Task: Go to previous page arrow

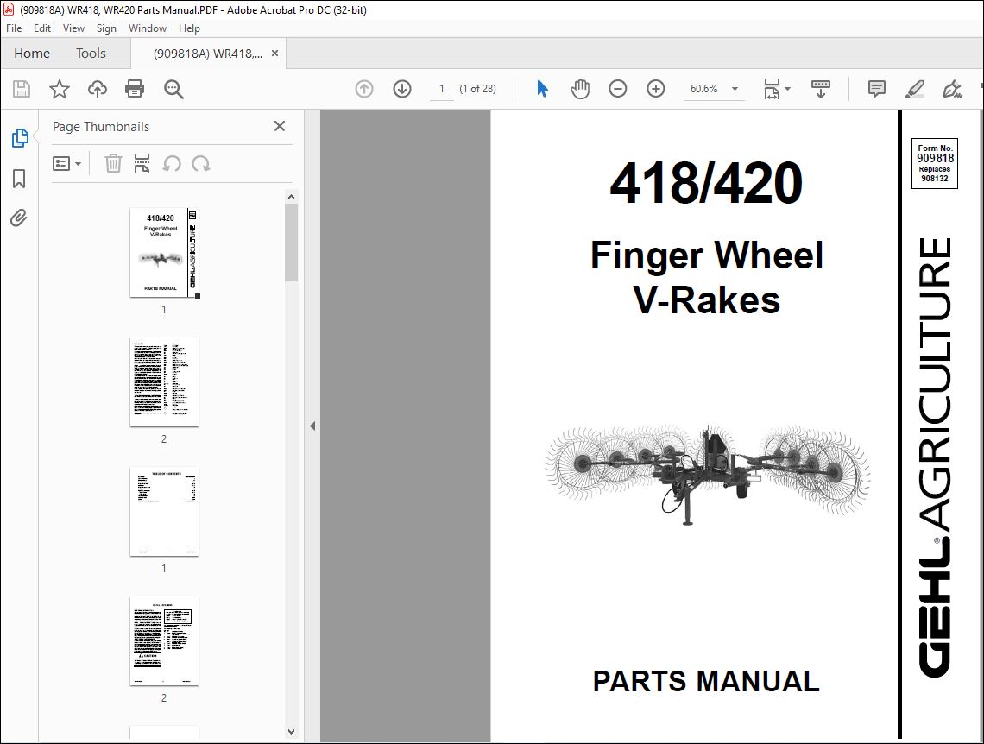Action: (x=364, y=89)
